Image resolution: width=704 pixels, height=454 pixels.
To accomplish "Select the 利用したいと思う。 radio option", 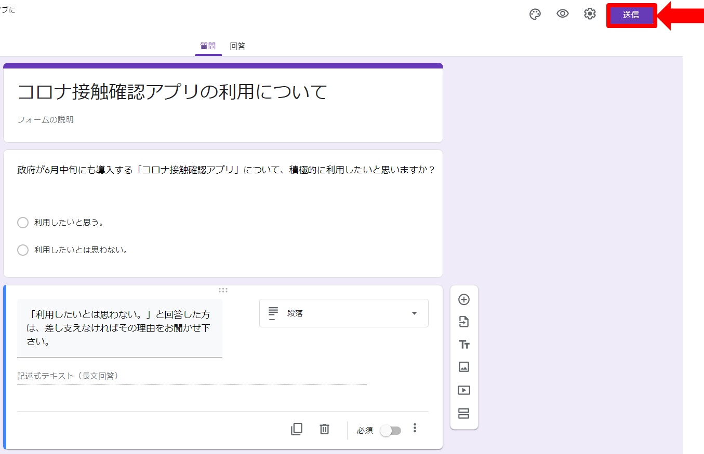I will pos(23,223).
